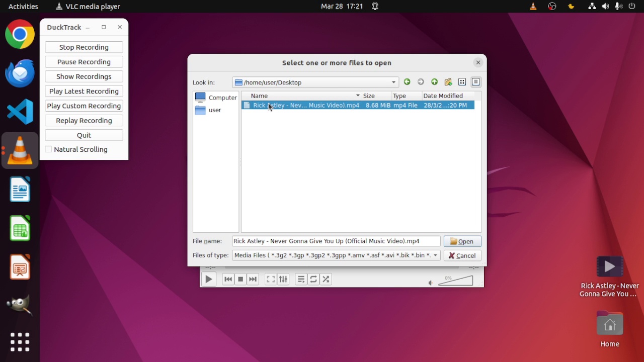Click Activities in the top bar
The height and width of the screenshot is (362, 644).
click(23, 7)
